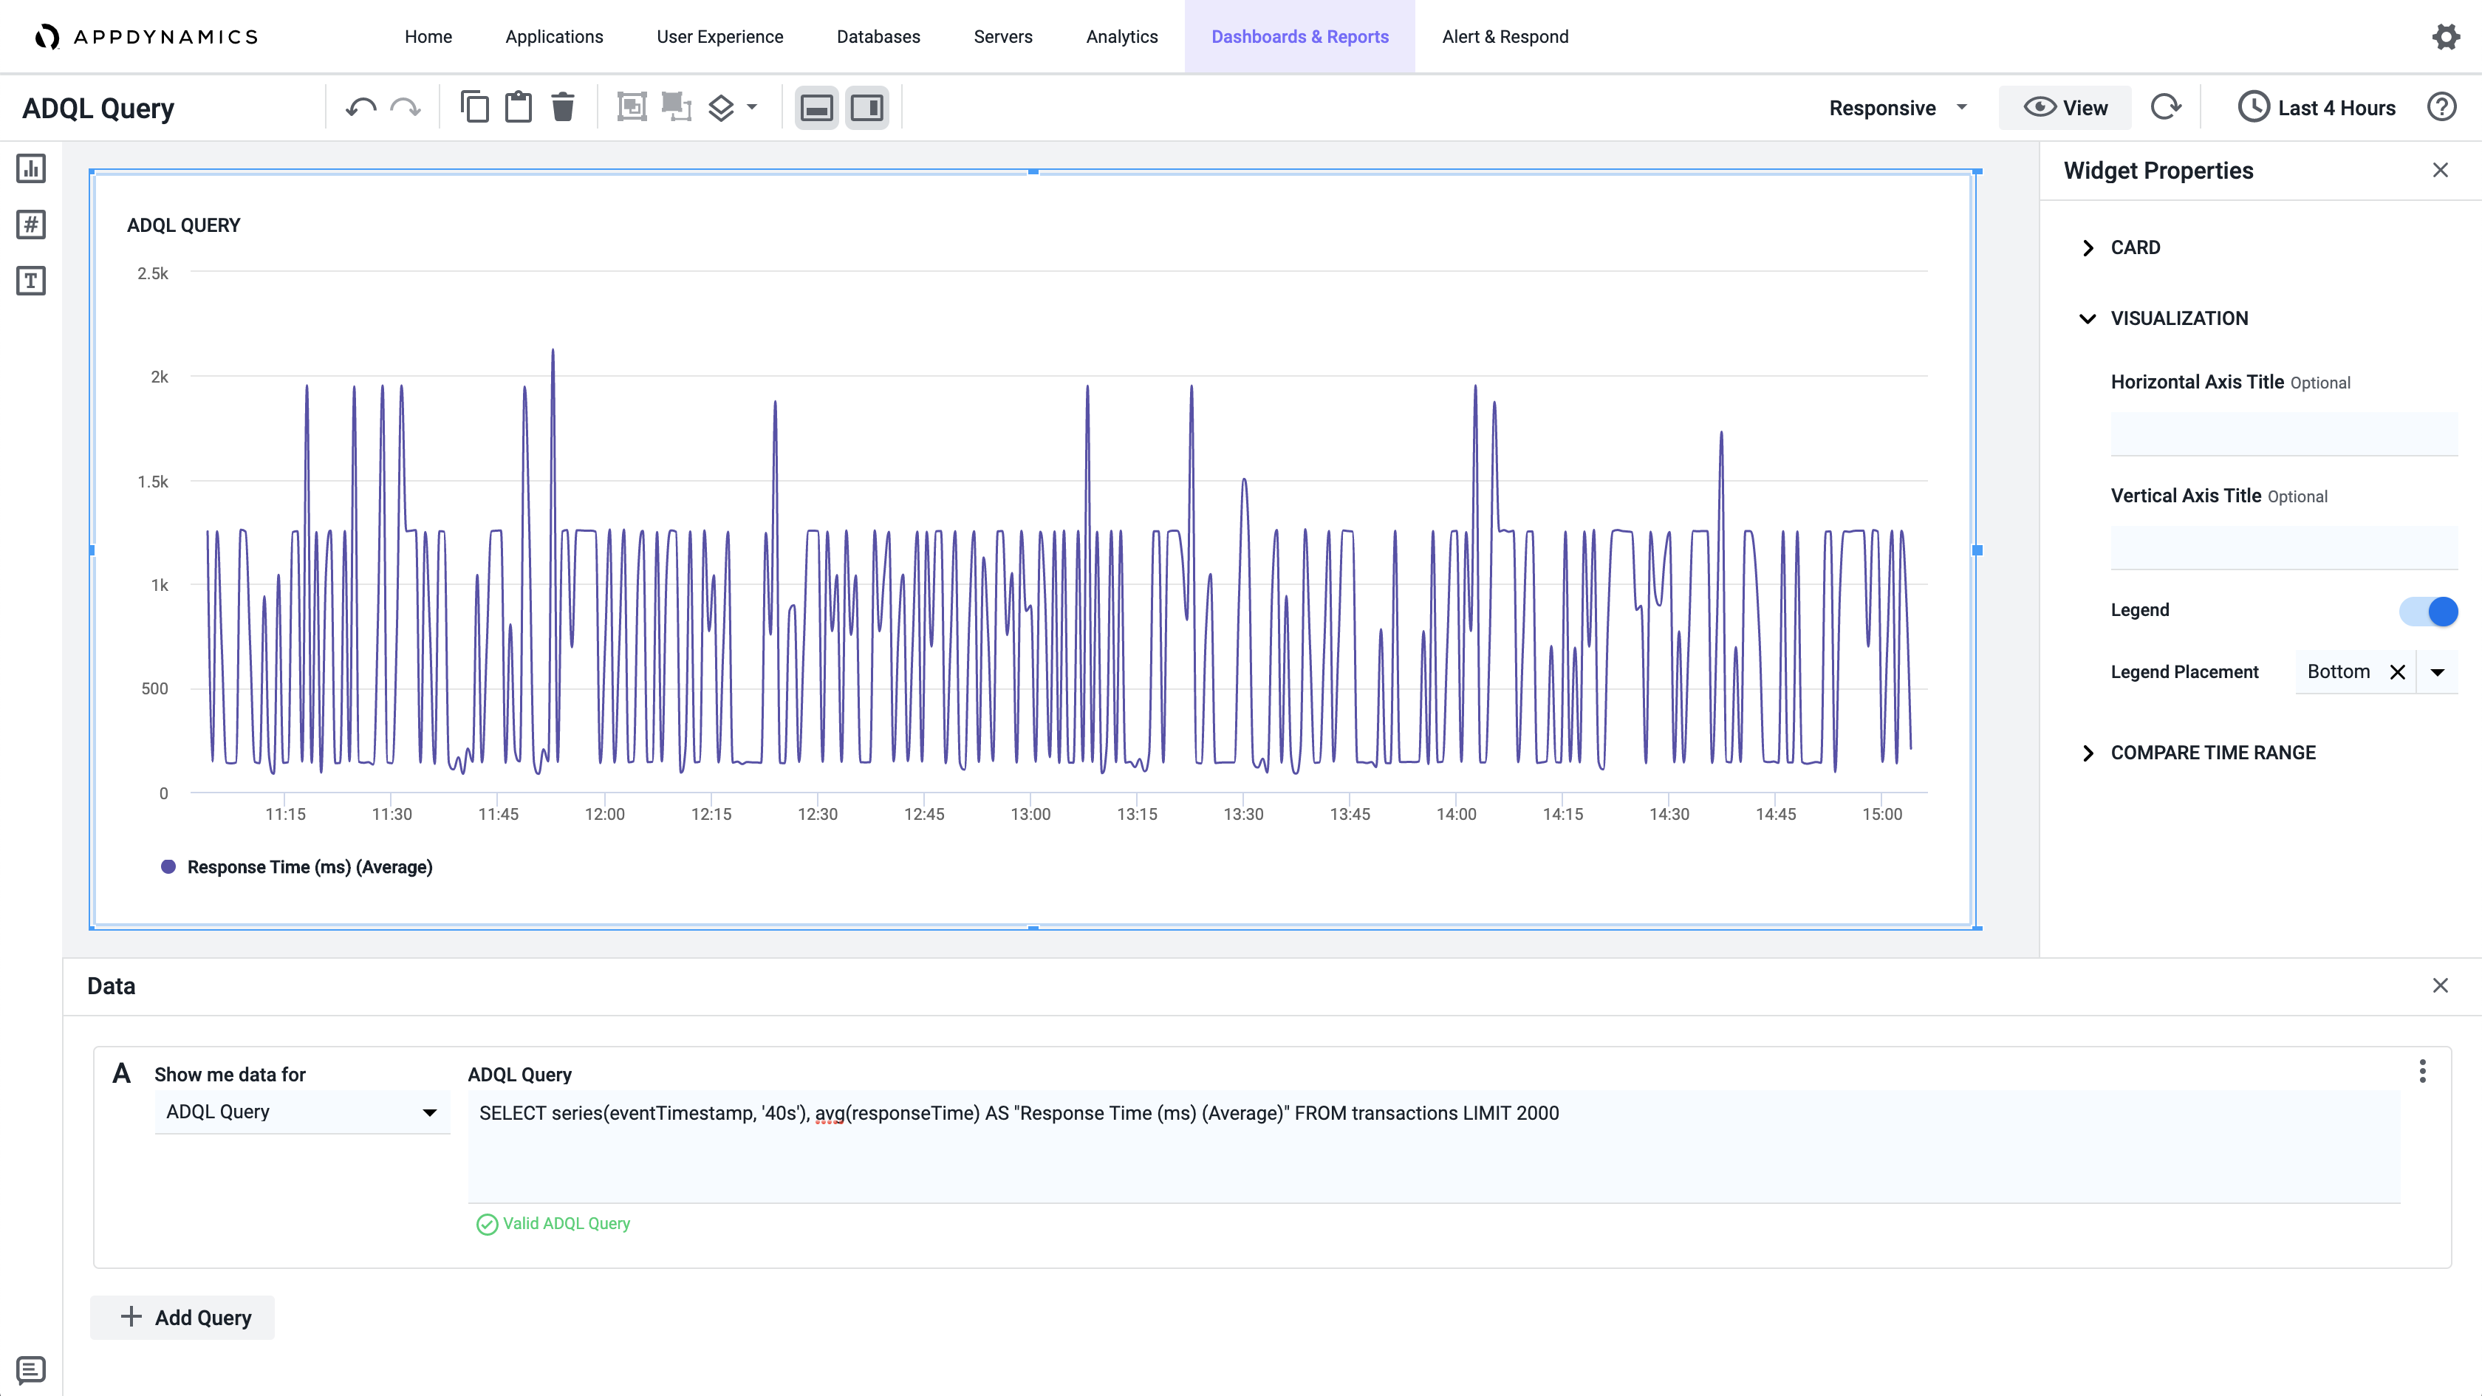Delete the selected widget with trash icon
The image size is (2482, 1396).
point(563,107)
